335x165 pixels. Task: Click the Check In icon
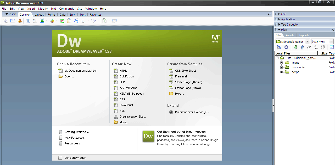click(316, 47)
